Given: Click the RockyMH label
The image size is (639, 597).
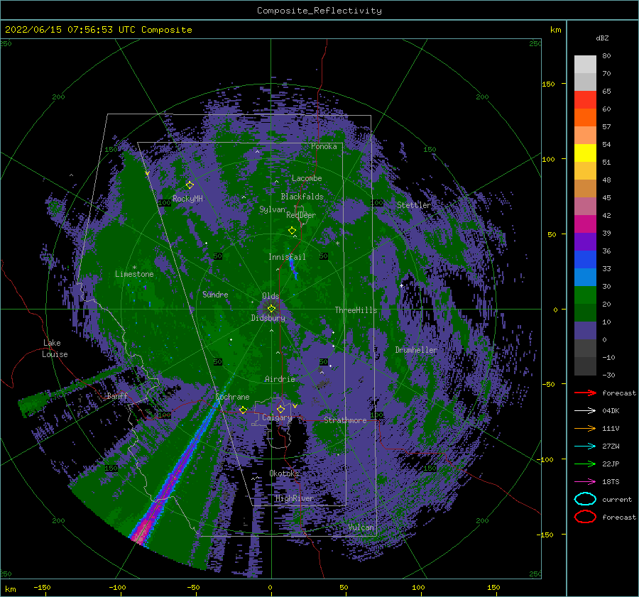Looking at the screenshot, I should [187, 199].
